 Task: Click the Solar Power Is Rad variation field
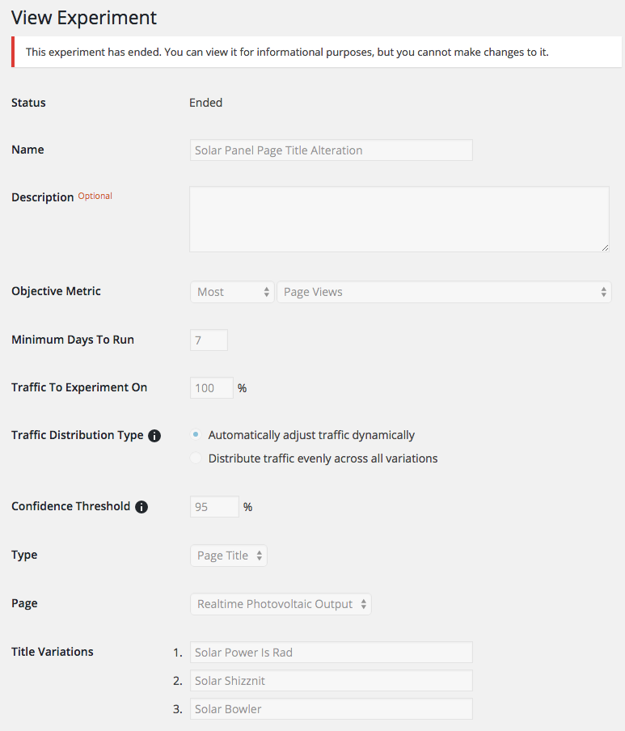tap(331, 653)
